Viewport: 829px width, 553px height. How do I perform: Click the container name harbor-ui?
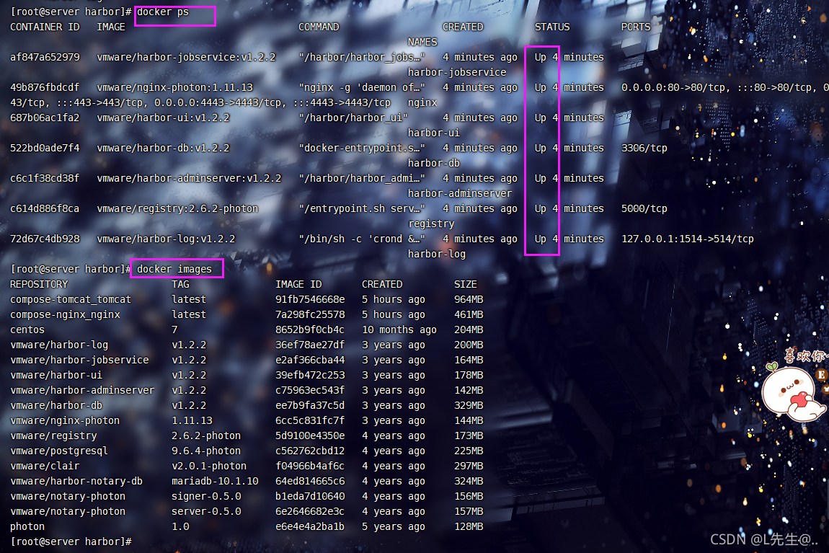coord(433,133)
